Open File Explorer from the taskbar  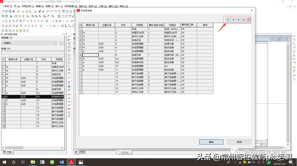click(x=33, y=162)
